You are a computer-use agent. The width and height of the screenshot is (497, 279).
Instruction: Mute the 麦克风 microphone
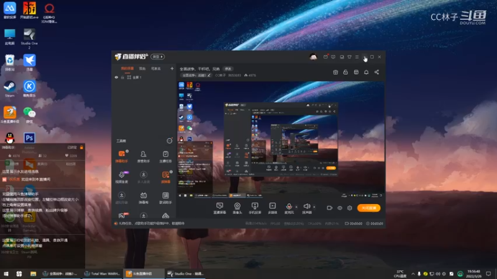[x=289, y=208]
